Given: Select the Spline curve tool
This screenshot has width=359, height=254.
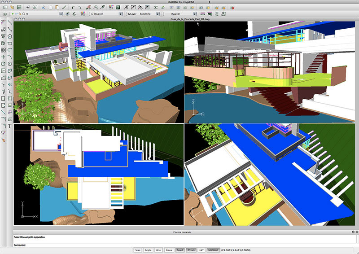Looking at the screenshot, I should [x=10, y=92].
